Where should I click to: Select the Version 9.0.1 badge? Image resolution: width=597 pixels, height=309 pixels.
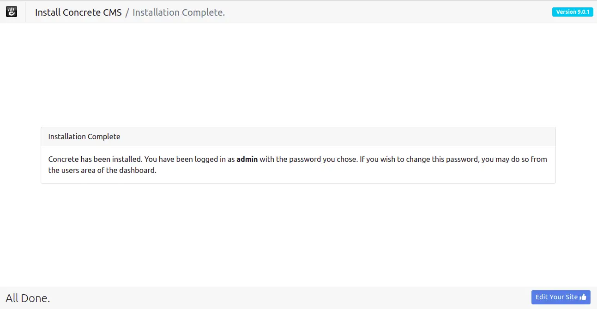(x=573, y=12)
